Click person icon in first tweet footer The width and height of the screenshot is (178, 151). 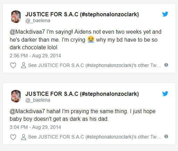(x=24, y=65)
